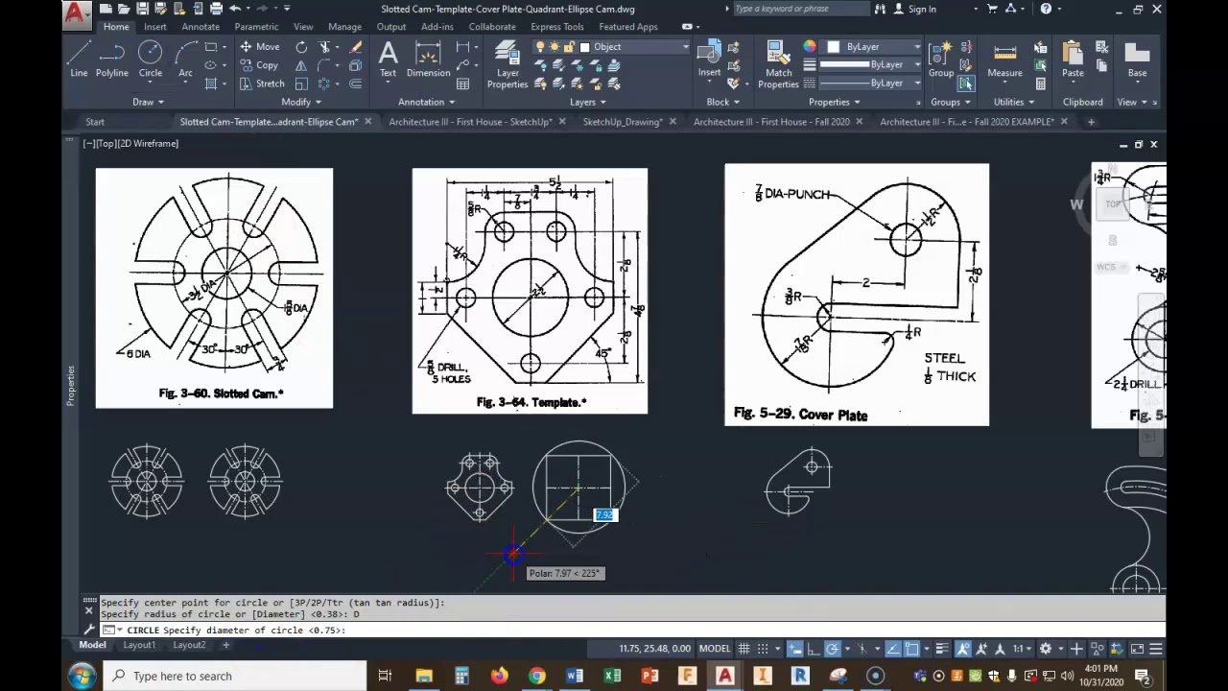Click the Customization menu icon in status bar
The height and width of the screenshot is (691, 1228).
click(1155, 649)
